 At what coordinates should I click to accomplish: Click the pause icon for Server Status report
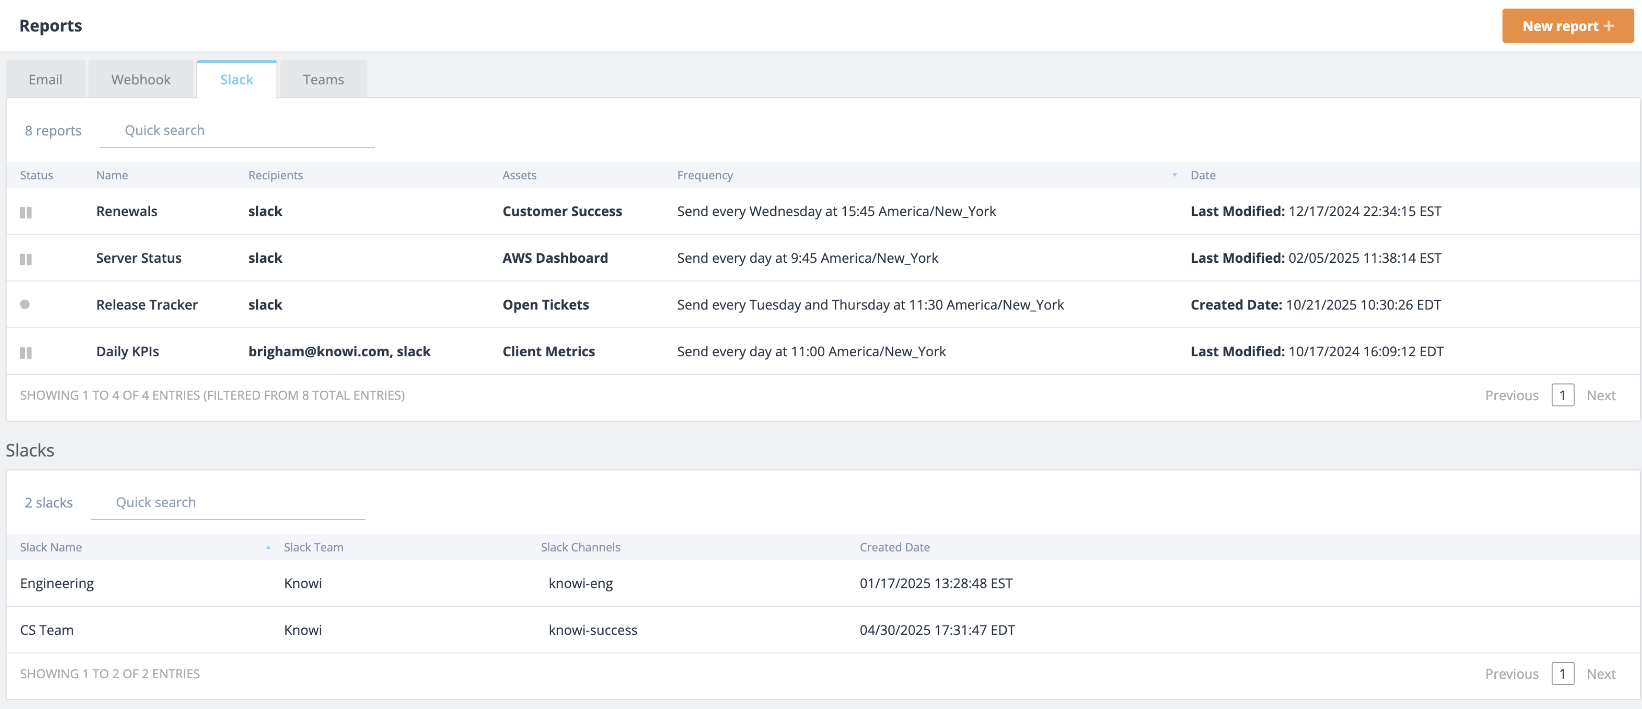(26, 259)
